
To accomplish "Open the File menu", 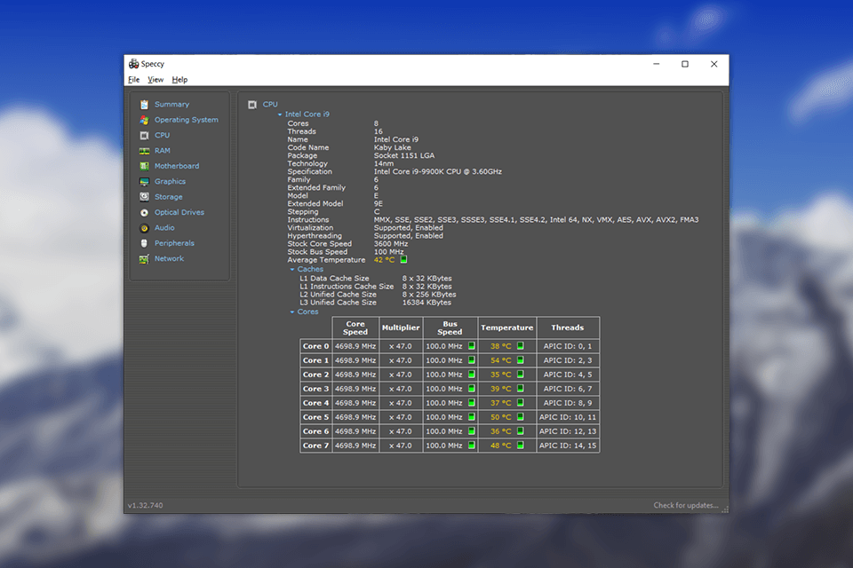I will [x=133, y=79].
